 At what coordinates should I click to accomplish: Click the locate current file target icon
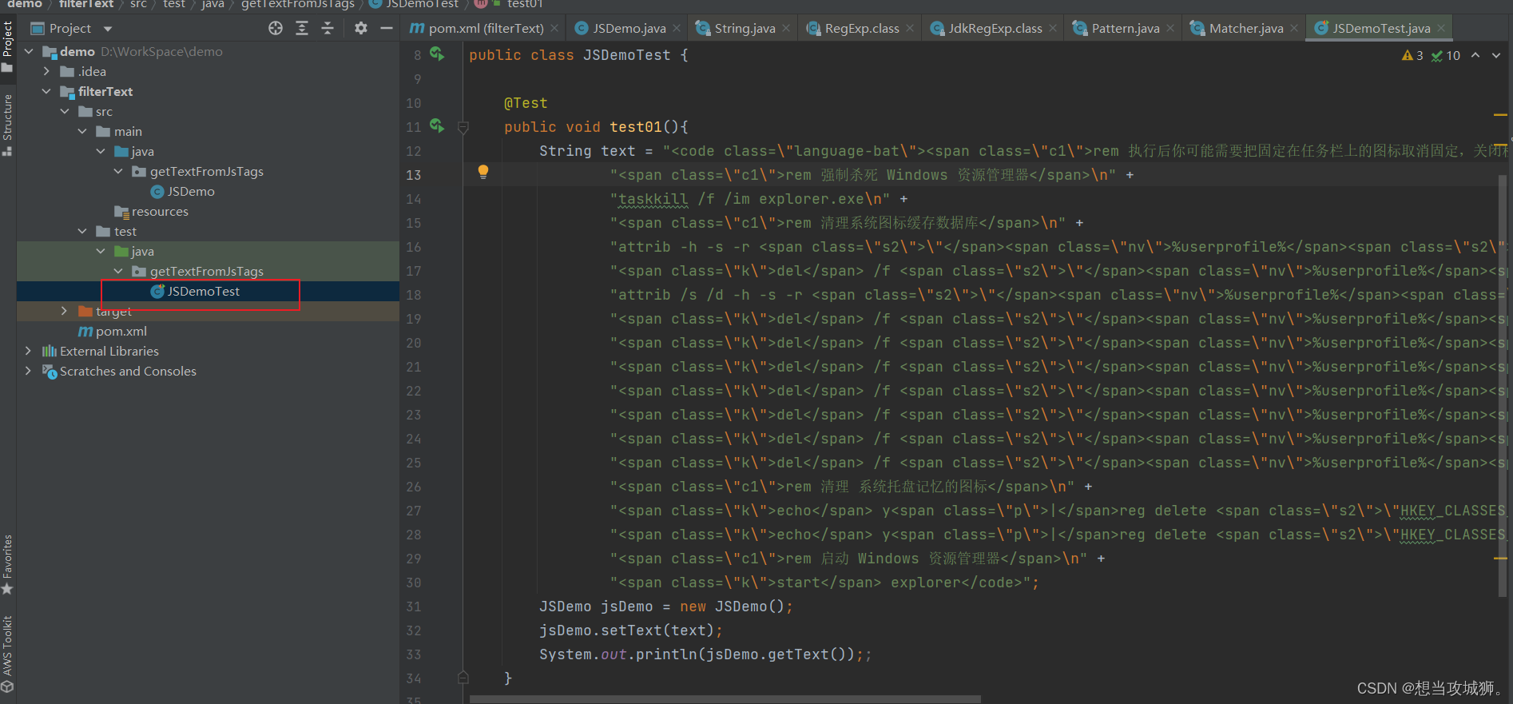(x=276, y=28)
